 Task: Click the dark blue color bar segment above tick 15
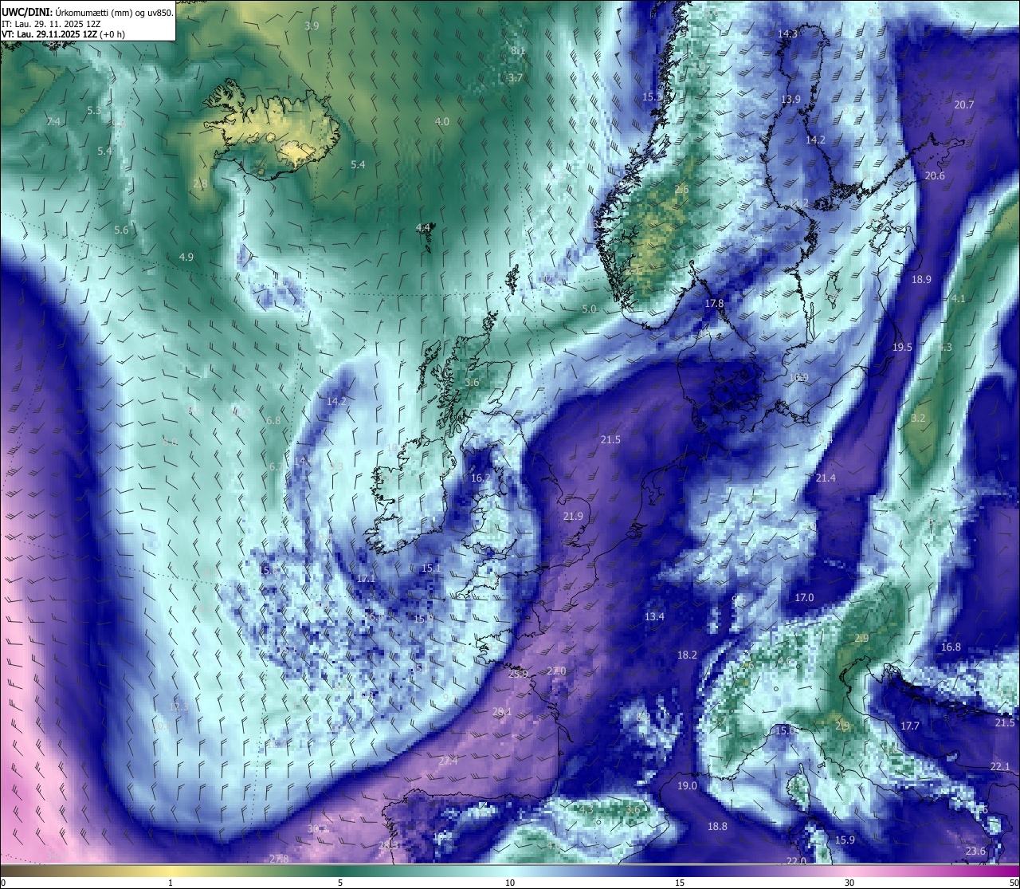[680, 871]
